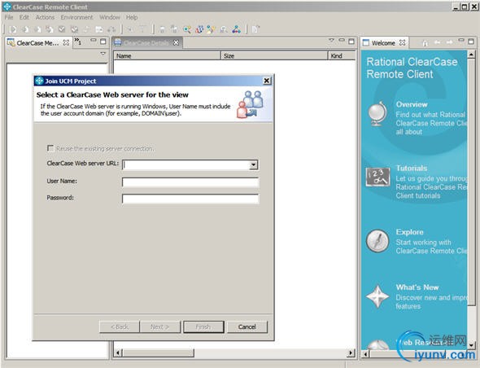Image resolution: width=480 pixels, height=368 pixels.
Task: Open the Environment menu
Action: pyautogui.click(x=76, y=17)
